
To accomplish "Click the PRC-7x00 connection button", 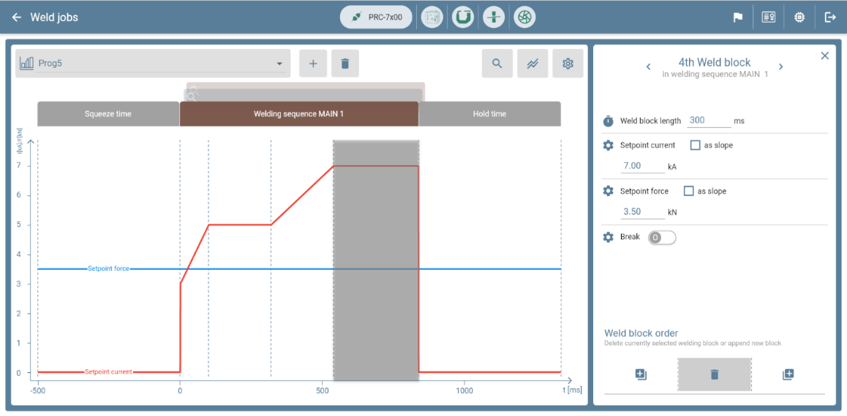I will coord(376,17).
